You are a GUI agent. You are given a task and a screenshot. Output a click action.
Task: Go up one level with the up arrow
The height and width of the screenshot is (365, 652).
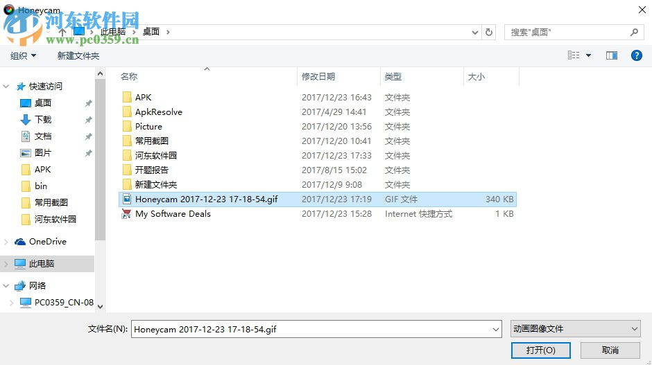(x=62, y=32)
